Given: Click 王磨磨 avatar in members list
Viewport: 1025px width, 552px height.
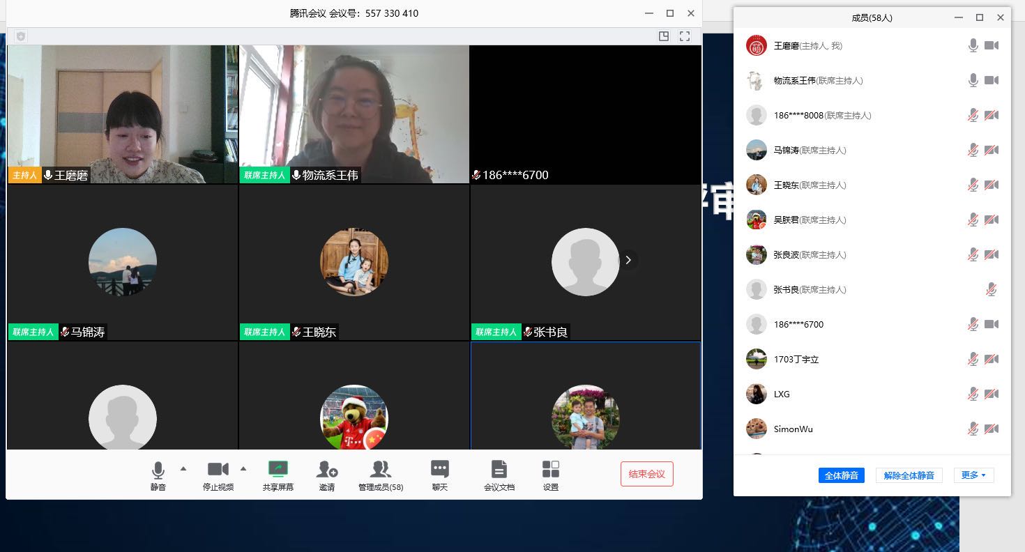Looking at the screenshot, I should (757, 45).
